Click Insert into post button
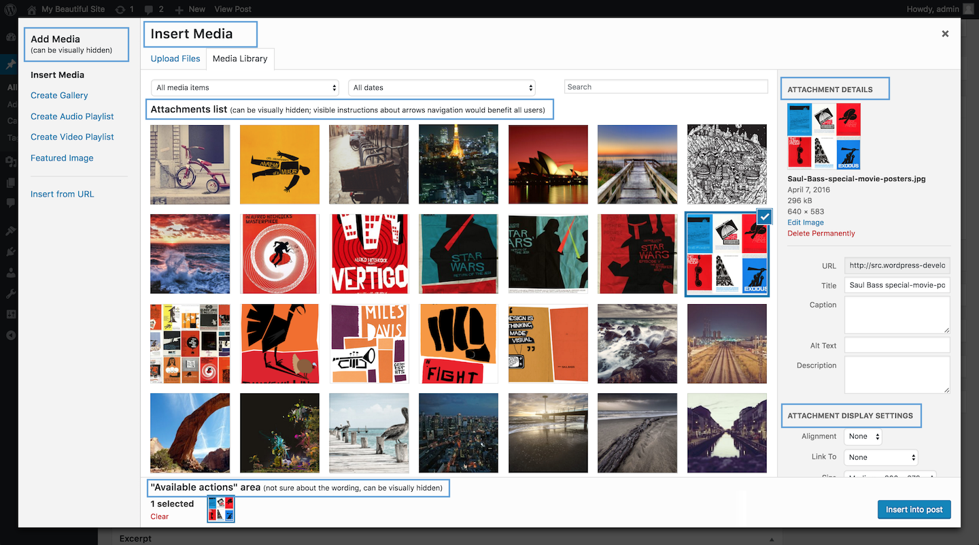 pos(914,510)
